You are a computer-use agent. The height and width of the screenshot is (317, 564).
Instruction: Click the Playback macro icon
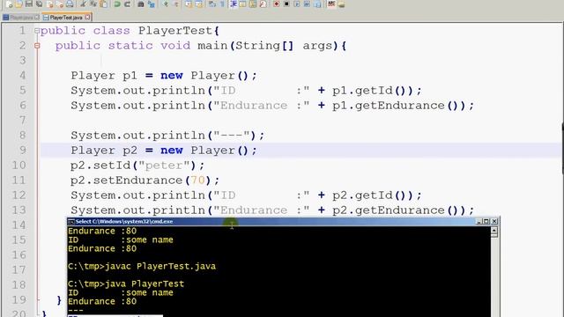coord(297,4)
